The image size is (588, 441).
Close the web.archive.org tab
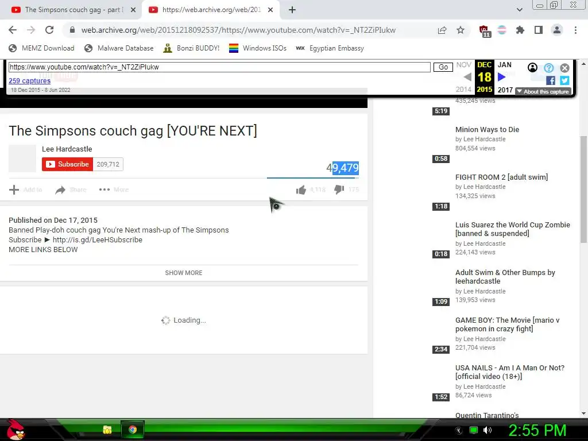click(270, 10)
